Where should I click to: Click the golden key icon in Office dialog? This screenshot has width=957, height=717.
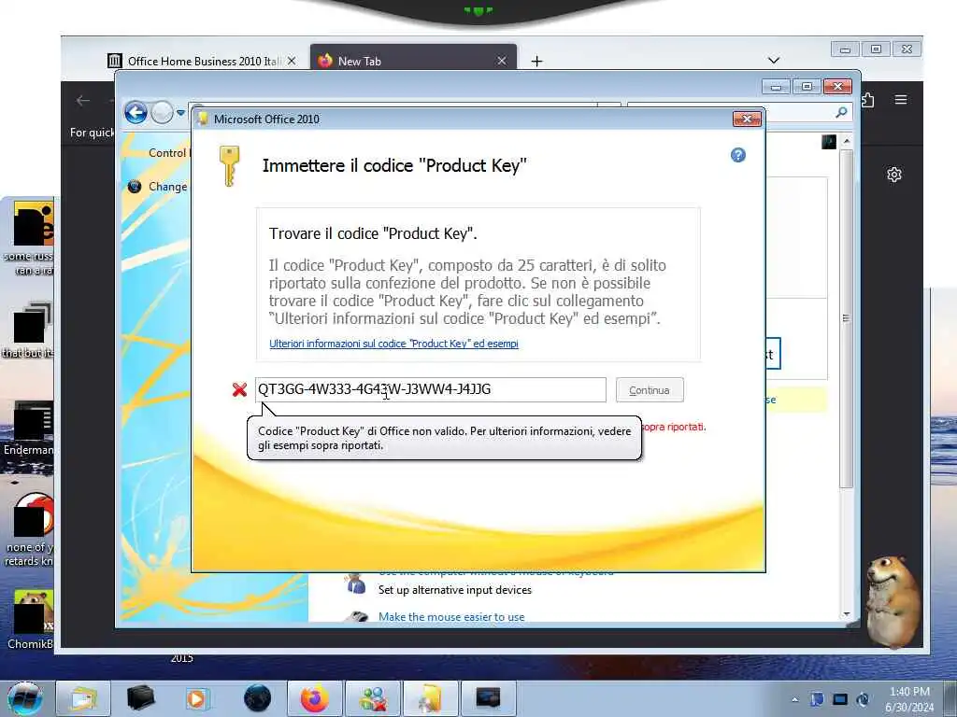click(x=229, y=166)
